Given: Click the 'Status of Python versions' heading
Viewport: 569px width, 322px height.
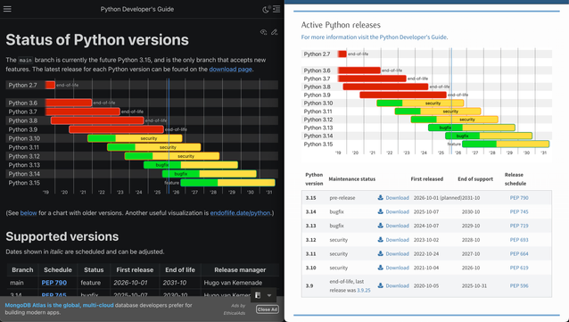Looking at the screenshot, I should 97,39.
